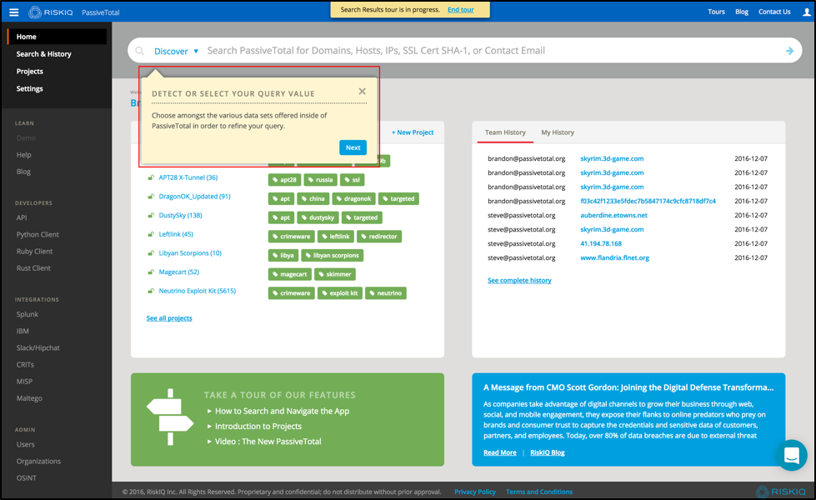816x500 pixels.
Task: Switch to the Team History tab
Action: coord(505,132)
